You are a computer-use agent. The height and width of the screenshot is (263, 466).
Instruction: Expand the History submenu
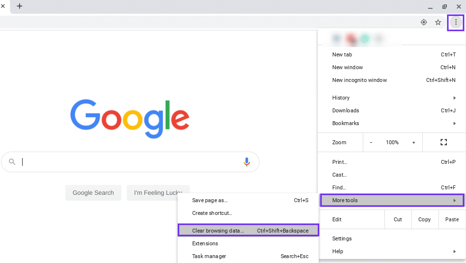click(393, 98)
